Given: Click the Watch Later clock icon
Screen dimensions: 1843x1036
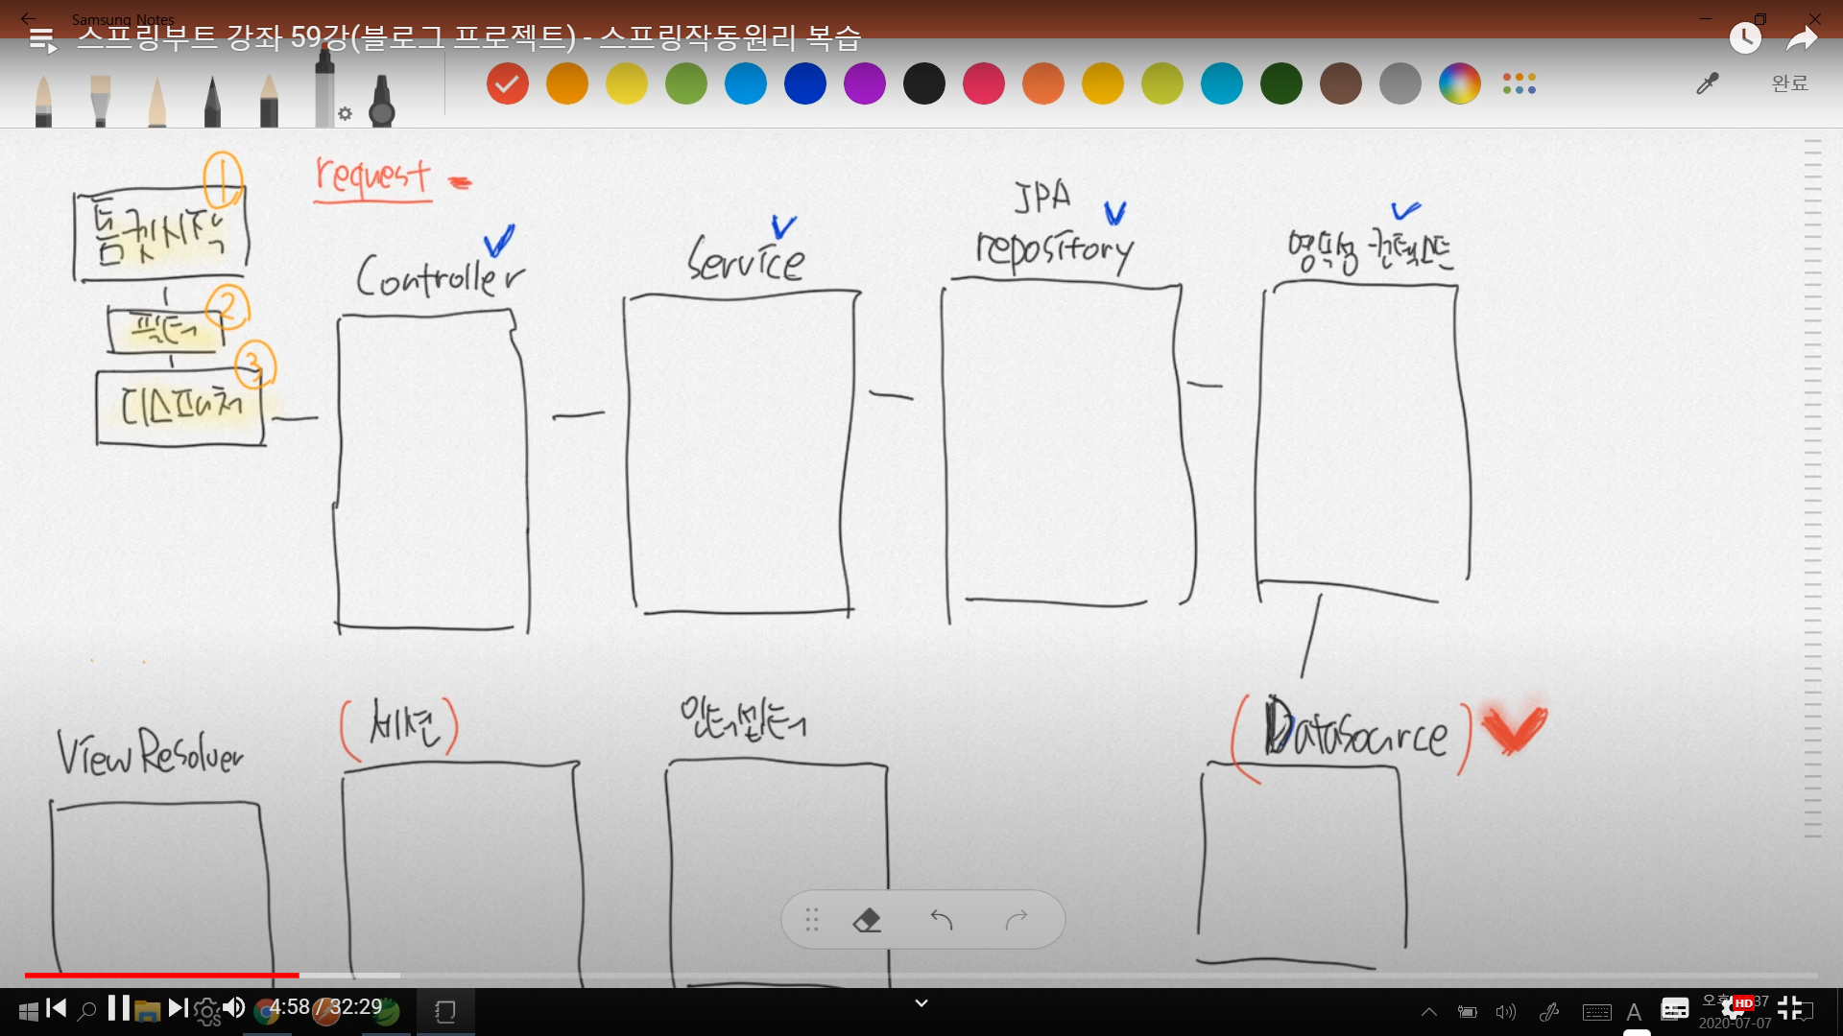Looking at the screenshot, I should pyautogui.click(x=1745, y=38).
